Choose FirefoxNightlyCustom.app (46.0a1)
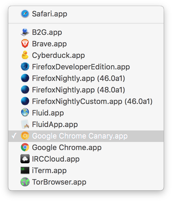 (86, 101)
